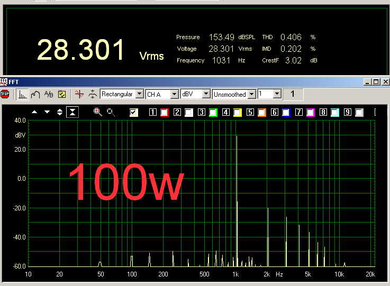
Task: Click the red STOP icon
Action: click(x=5, y=94)
